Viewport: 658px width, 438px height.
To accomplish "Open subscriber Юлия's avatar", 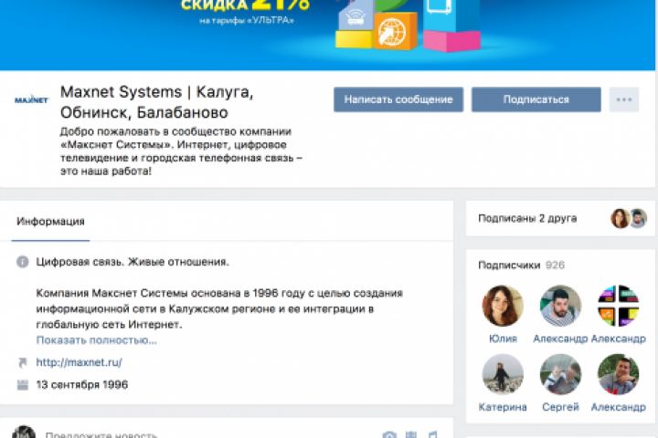I will point(503,306).
